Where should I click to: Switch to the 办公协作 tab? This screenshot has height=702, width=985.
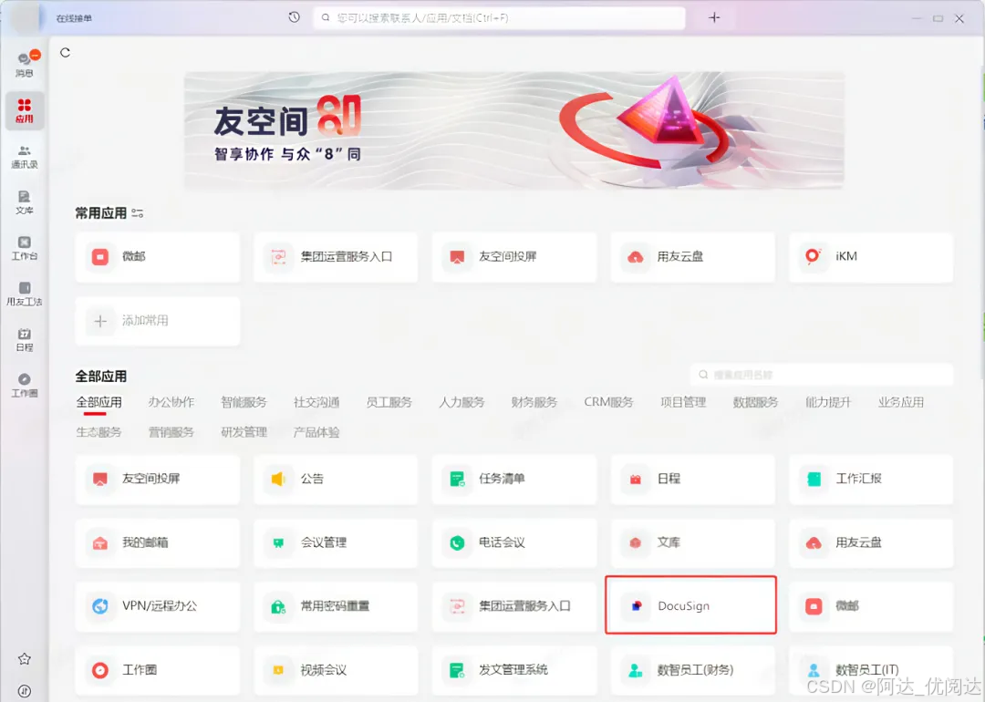[x=171, y=402]
